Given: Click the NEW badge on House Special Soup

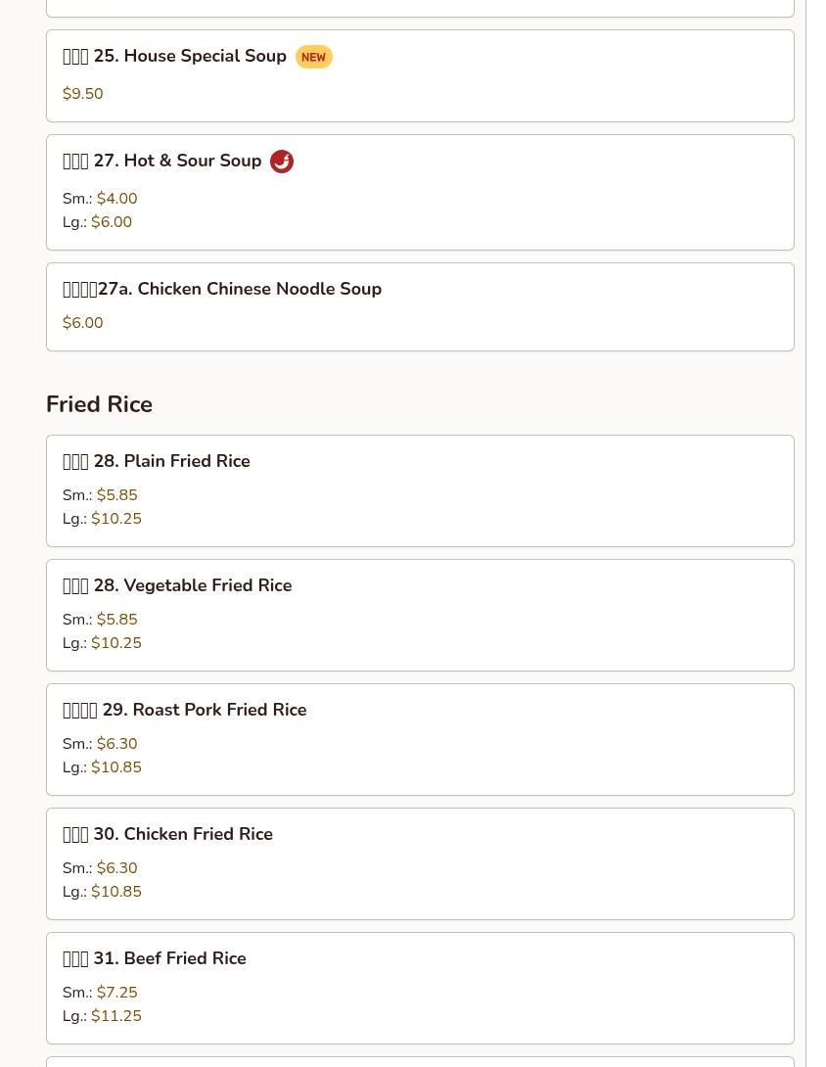Looking at the screenshot, I should 313,57.
